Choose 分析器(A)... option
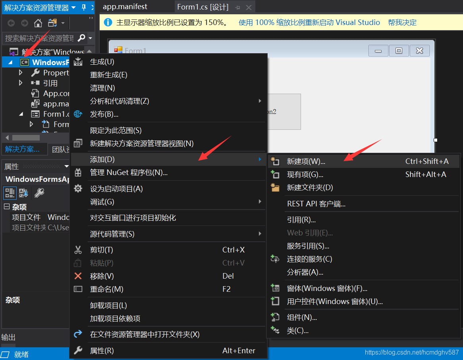Screen dimensions: 463x360 pyautogui.click(x=363, y=272)
